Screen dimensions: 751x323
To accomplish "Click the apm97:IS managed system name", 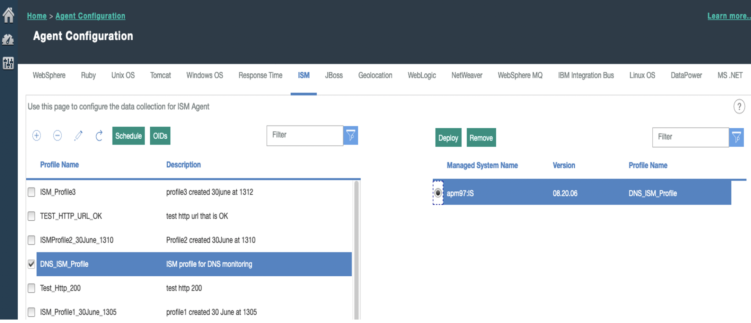I will tap(460, 193).
